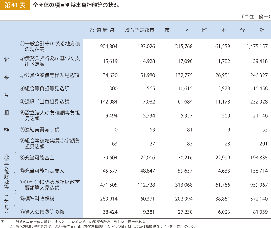
Task: Select the 政令指定都市 column header
Action: point(139,30)
